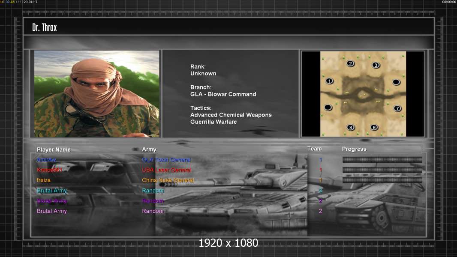The height and width of the screenshot is (257, 457).
Task: Click the dark purple Random army entry
Action: click(153, 201)
